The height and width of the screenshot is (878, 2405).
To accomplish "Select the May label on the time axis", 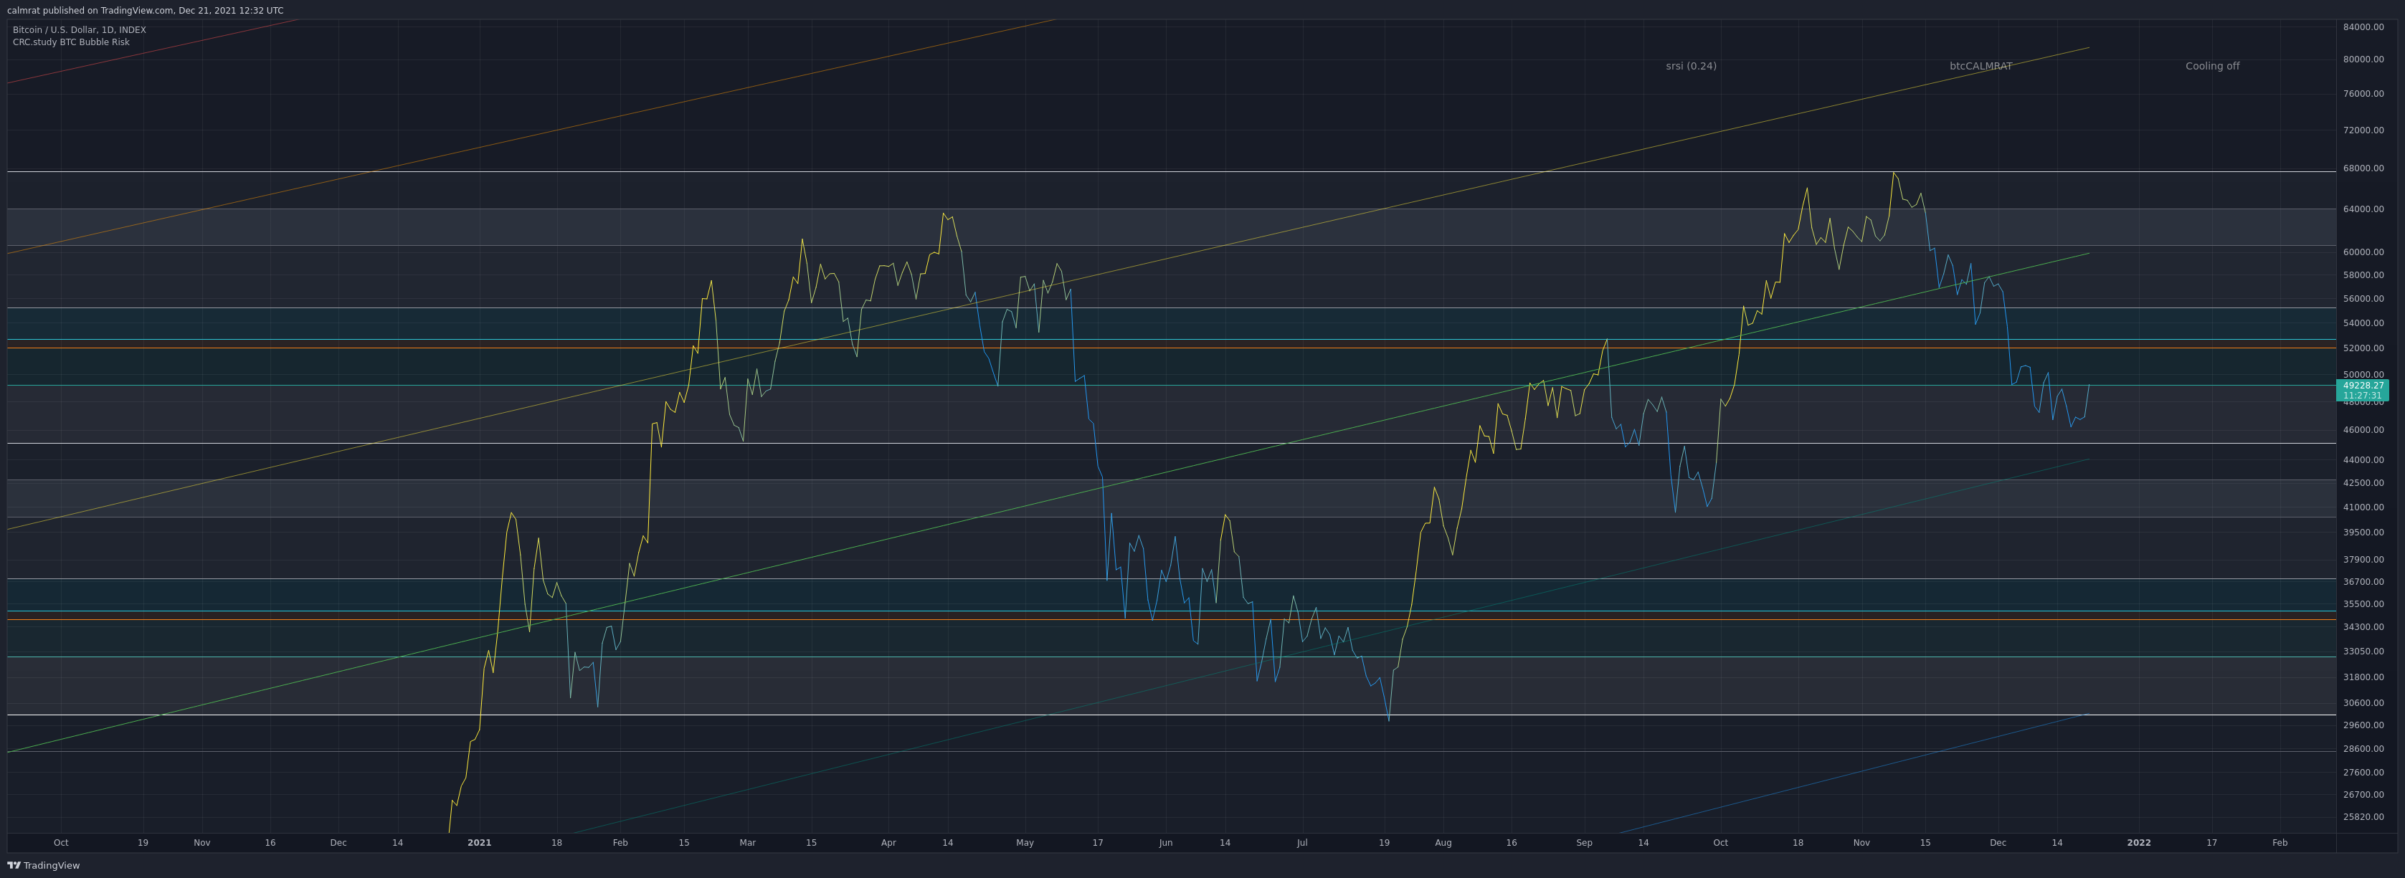I will (1024, 843).
